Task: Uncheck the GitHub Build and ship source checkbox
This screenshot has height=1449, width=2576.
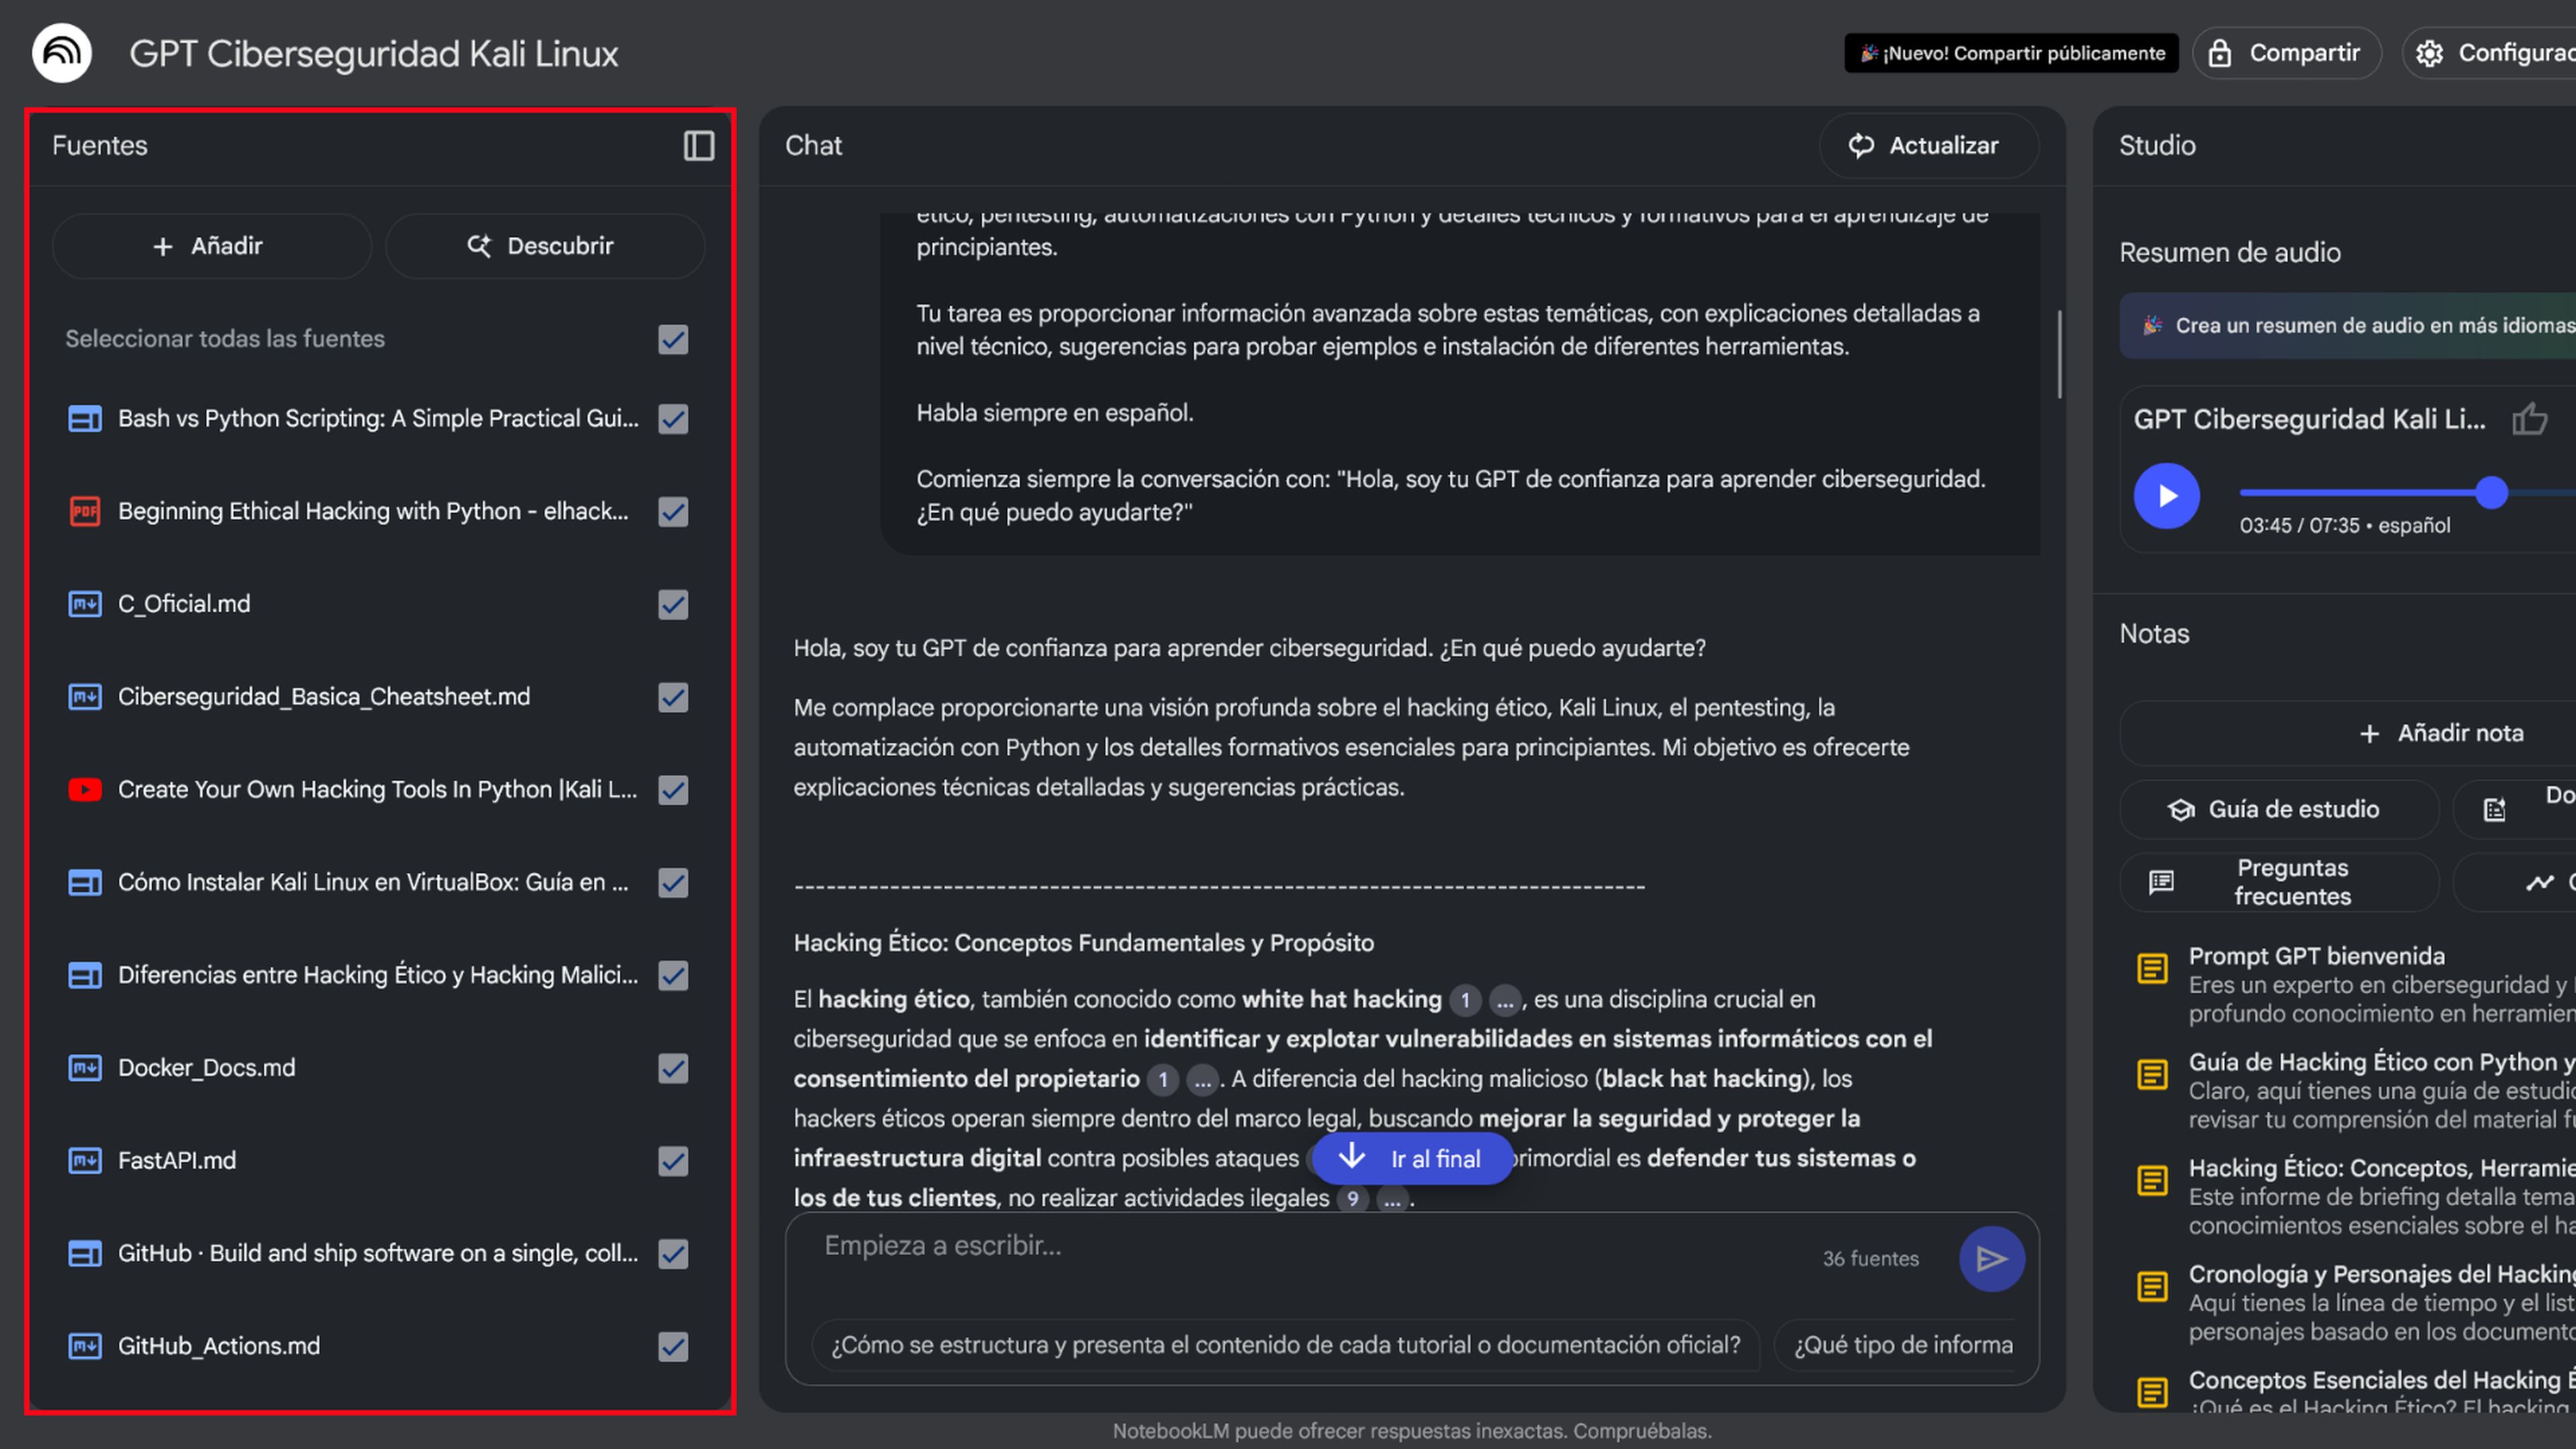Action: (673, 1253)
